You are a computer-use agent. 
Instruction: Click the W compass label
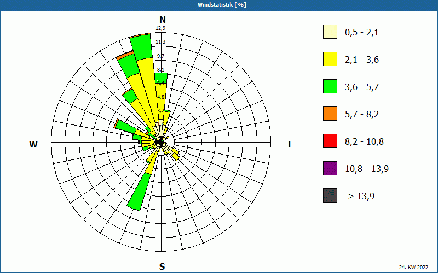[33, 144]
